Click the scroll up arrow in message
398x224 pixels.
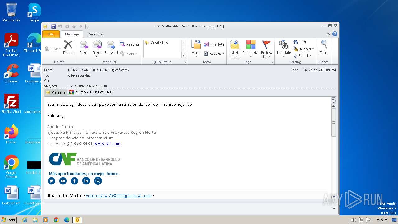tap(334, 106)
